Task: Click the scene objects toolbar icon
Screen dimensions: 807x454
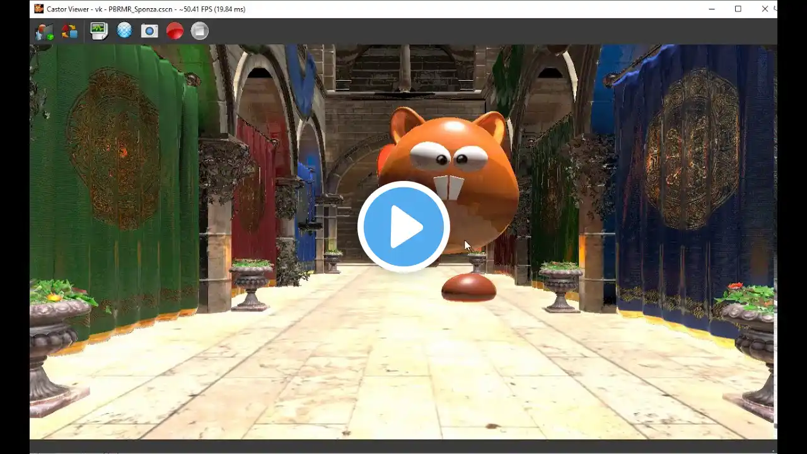Action: pyautogui.click(x=44, y=31)
